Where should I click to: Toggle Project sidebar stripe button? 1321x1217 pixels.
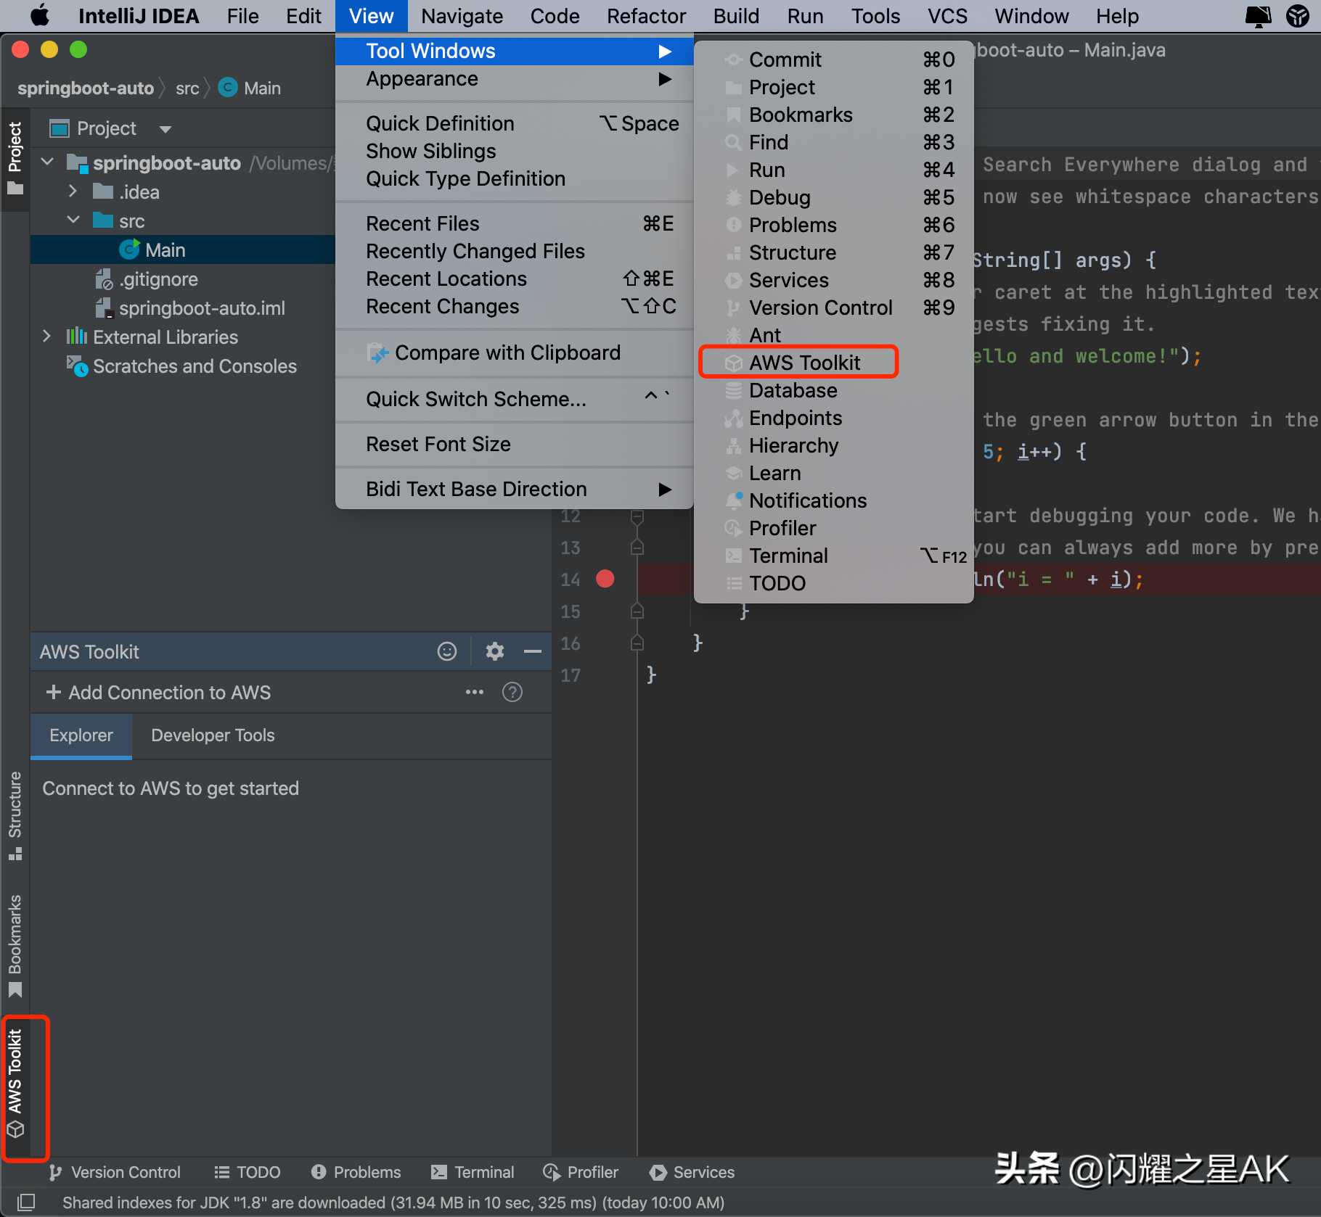click(15, 158)
